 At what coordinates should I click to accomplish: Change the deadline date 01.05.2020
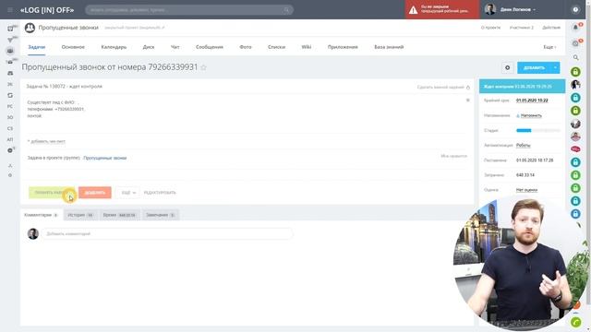[532, 101]
